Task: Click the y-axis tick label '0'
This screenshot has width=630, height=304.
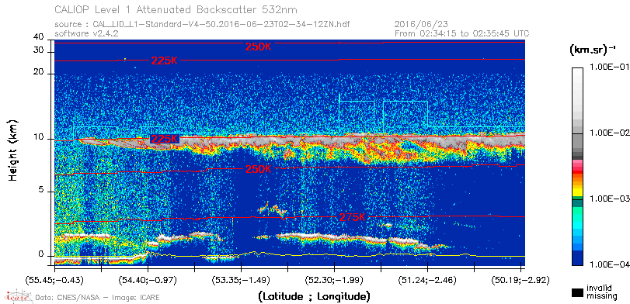Action: click(41, 254)
